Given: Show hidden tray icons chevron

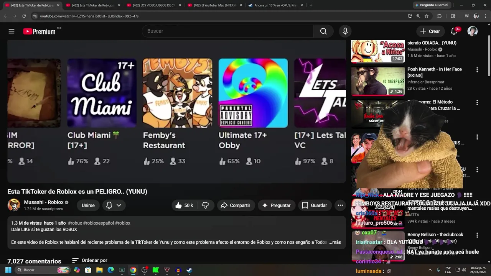Looking at the screenshot, I should click(430, 270).
